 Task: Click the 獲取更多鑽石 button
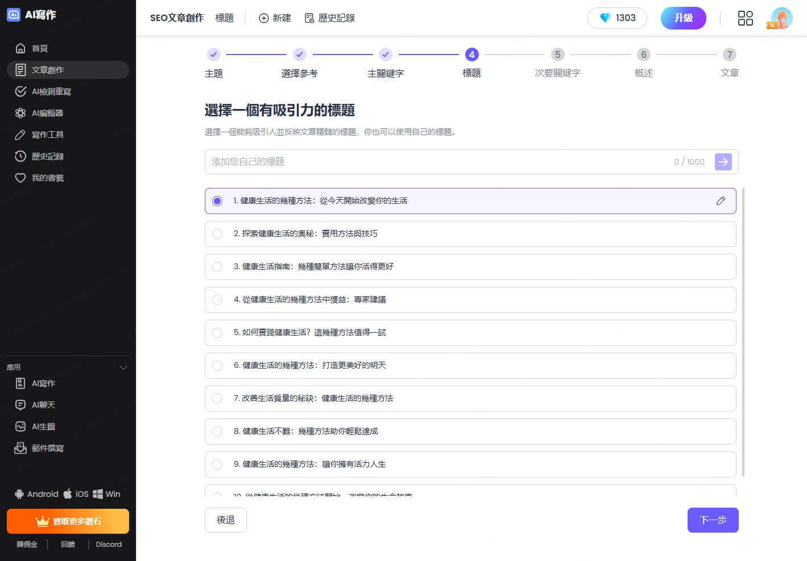tap(68, 521)
